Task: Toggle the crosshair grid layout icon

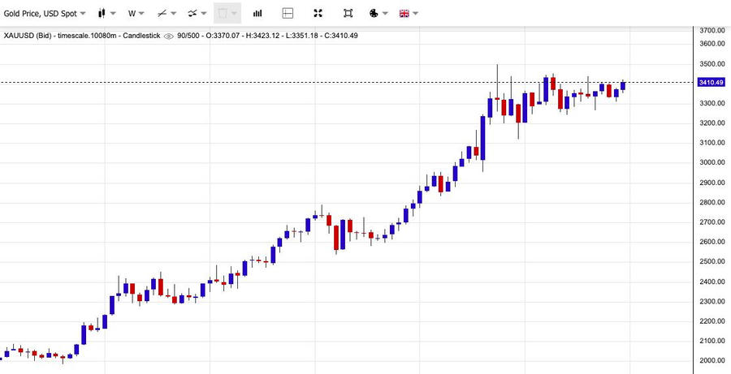Action: (288, 14)
